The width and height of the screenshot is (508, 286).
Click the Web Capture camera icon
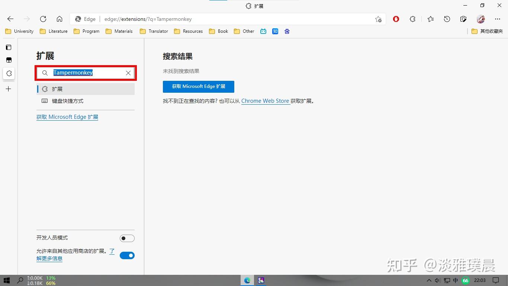[463, 19]
